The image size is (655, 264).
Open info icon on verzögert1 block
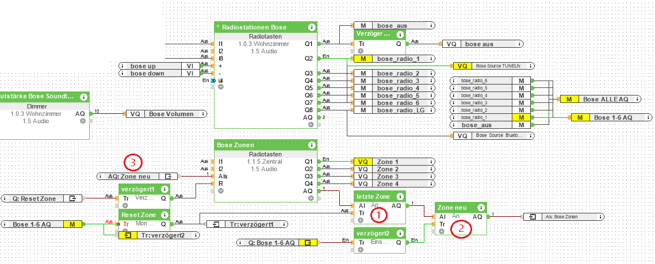(165, 189)
